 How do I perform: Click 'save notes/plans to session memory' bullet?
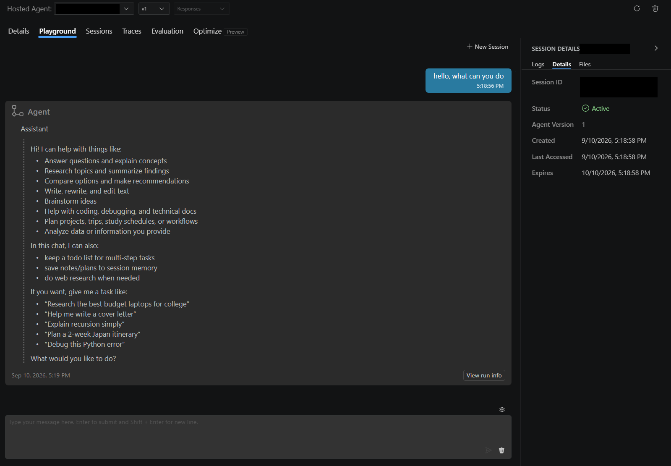tap(101, 268)
